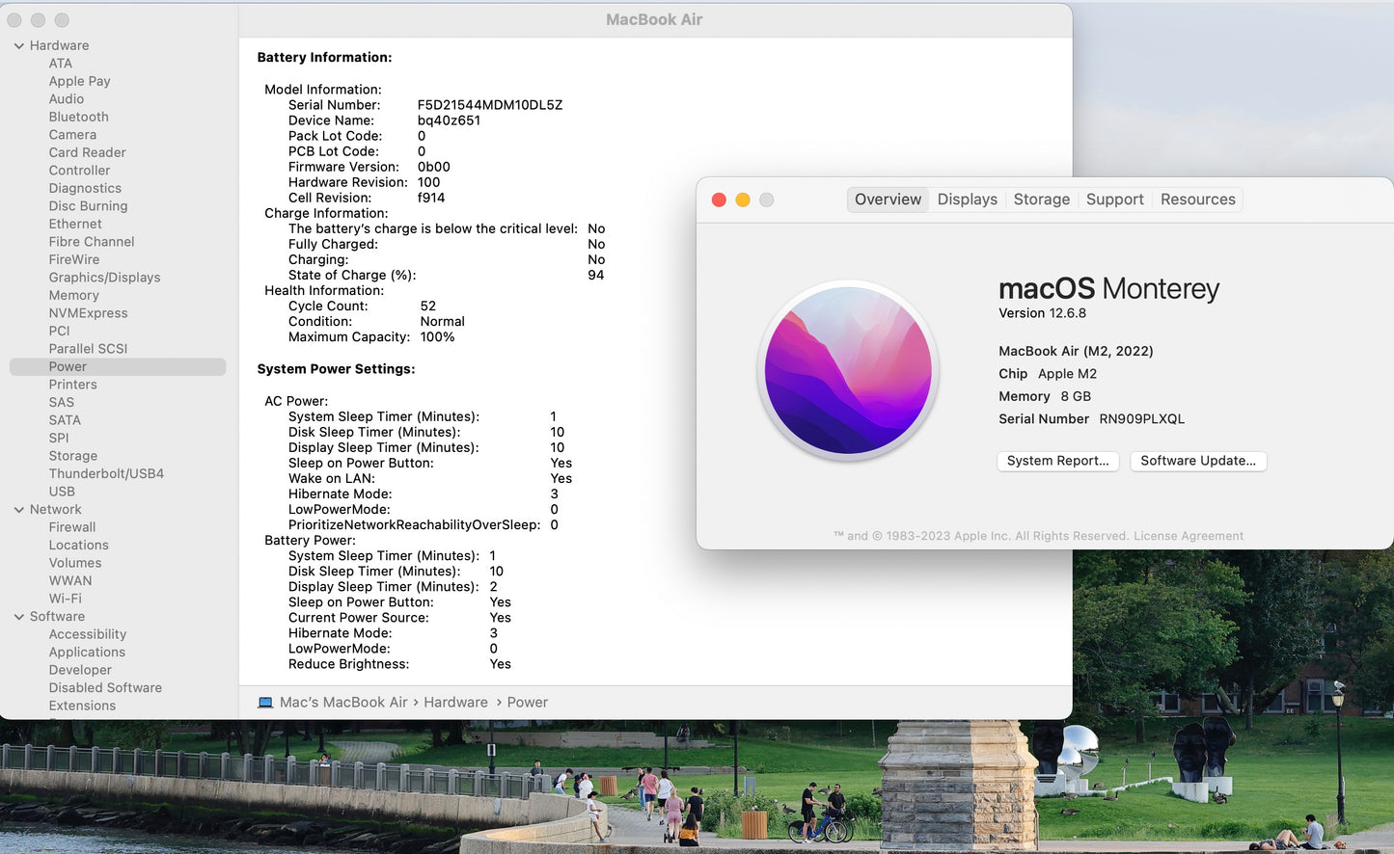This screenshot has height=854, width=1394.
Task: Open the Storage tab in About This Mac
Action: 1042,200
